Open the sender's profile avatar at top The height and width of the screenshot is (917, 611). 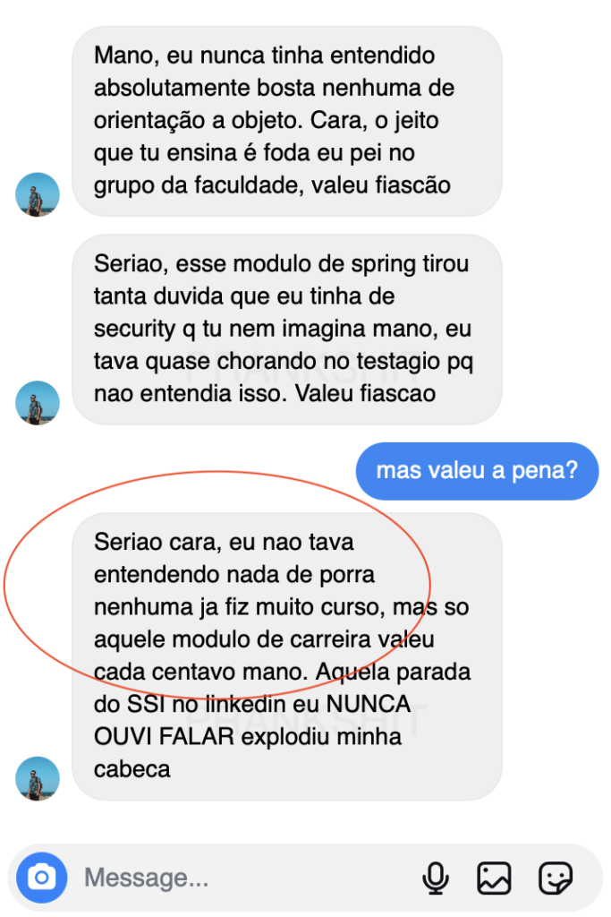pyautogui.click(x=38, y=194)
